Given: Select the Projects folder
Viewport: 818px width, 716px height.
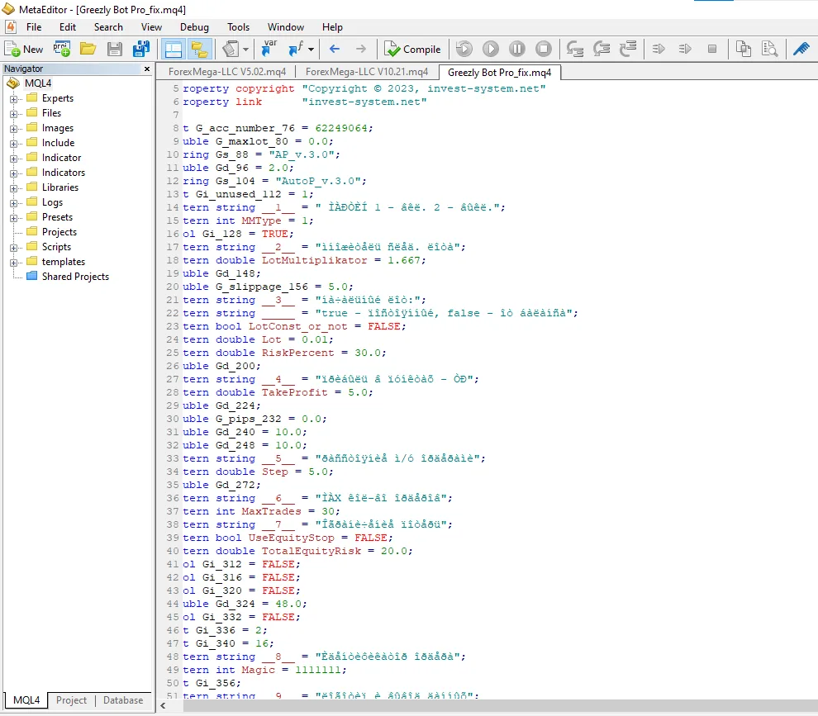Looking at the screenshot, I should [59, 232].
